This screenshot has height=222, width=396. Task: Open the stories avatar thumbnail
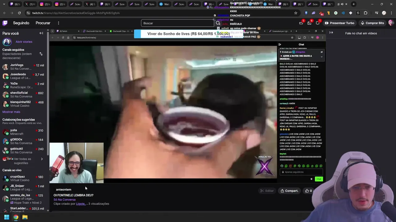pyautogui.click(x=7, y=42)
